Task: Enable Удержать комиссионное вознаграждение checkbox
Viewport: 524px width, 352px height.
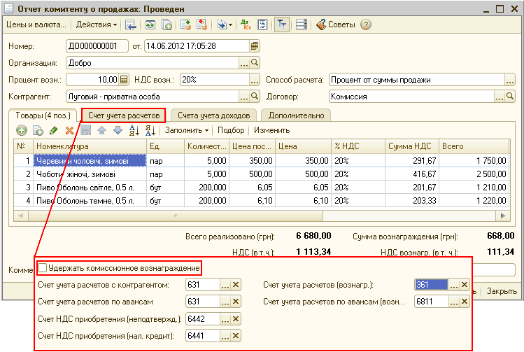Action: coord(43,267)
